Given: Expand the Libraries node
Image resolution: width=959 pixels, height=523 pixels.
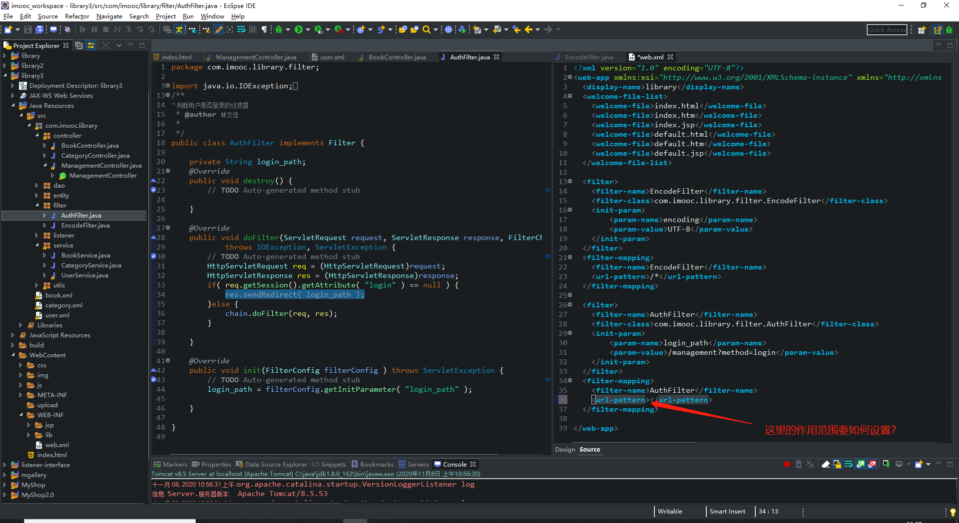Looking at the screenshot, I should (x=21, y=325).
